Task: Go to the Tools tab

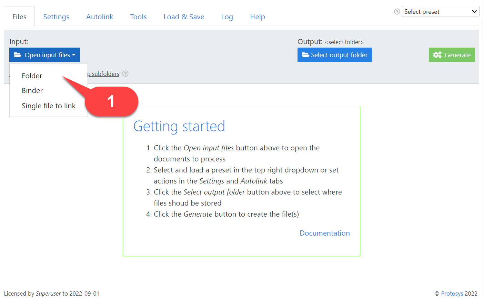Action: point(138,17)
